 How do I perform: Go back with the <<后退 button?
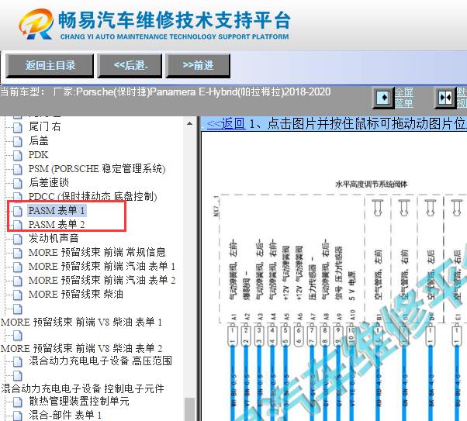pos(130,65)
